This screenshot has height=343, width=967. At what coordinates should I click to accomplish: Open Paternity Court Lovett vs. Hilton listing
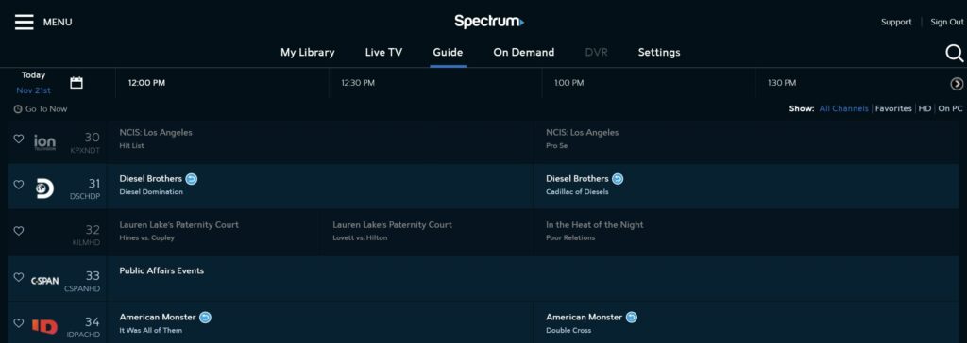pyautogui.click(x=427, y=232)
